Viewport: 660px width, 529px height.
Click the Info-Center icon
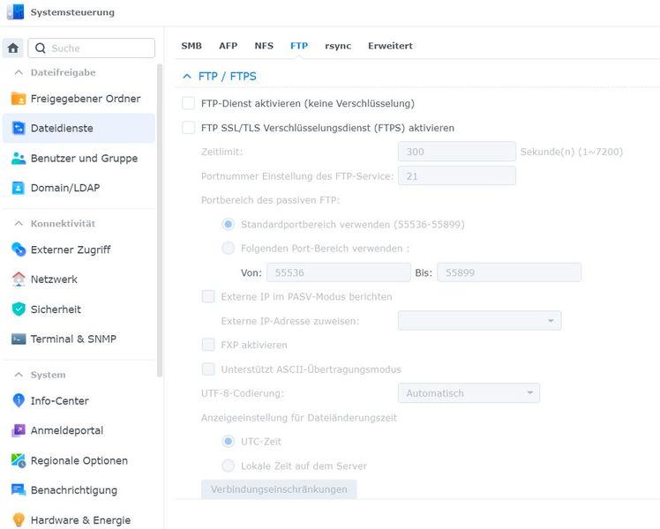(x=19, y=401)
